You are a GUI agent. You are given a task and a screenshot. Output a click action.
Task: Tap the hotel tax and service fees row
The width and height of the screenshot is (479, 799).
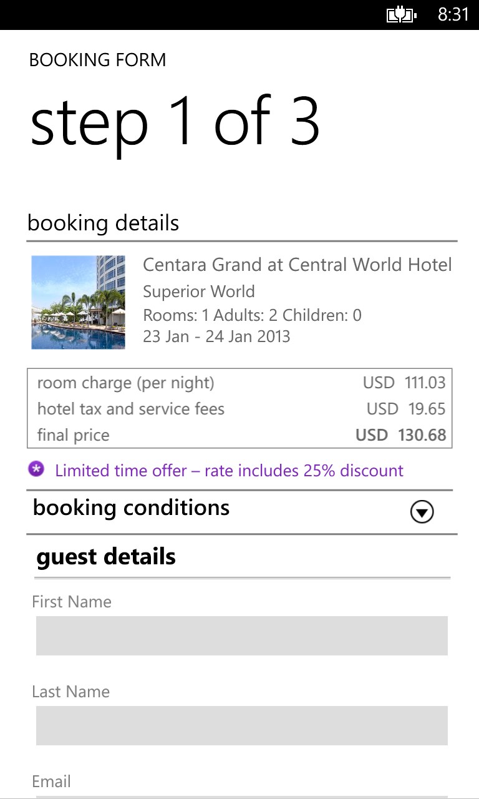(x=239, y=409)
